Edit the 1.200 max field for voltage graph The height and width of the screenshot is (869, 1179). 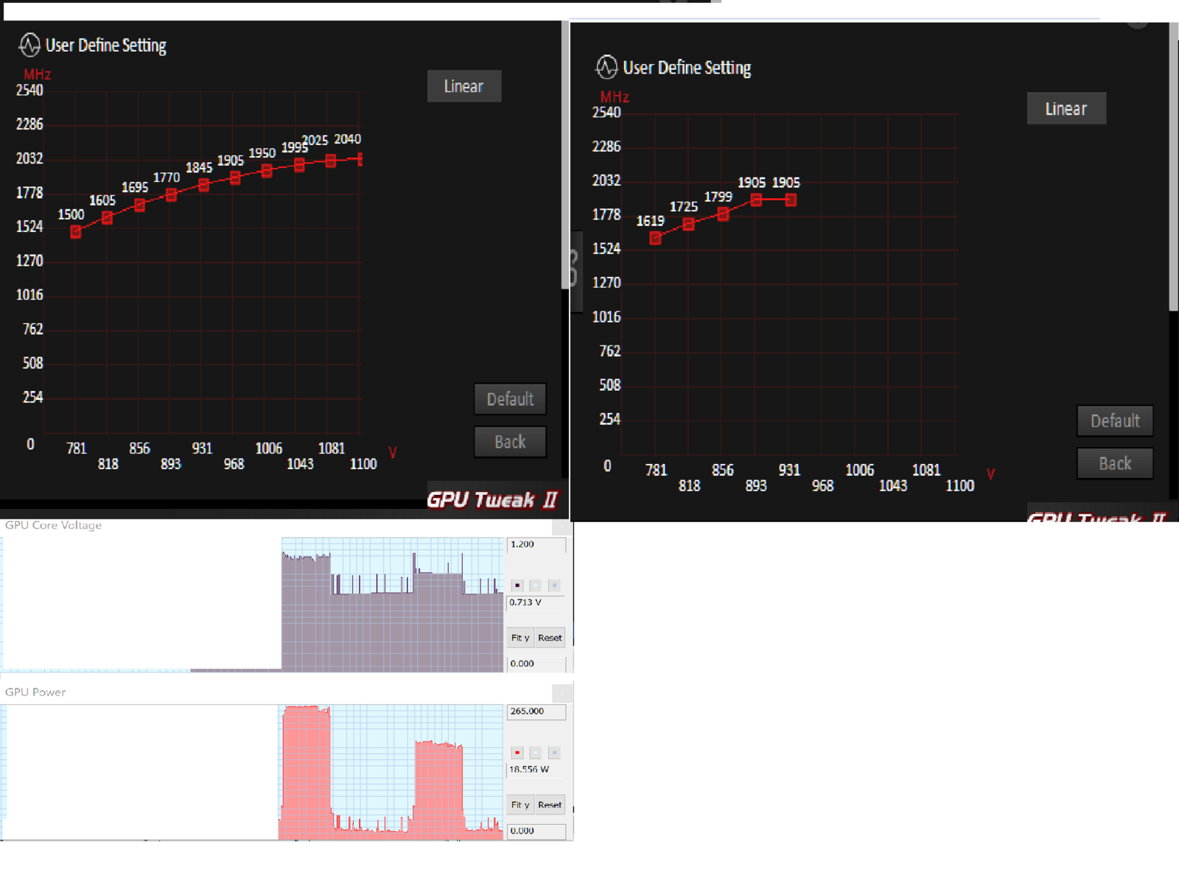[x=536, y=544]
